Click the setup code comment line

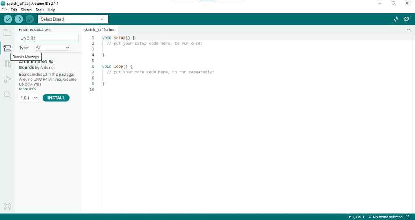tap(154, 44)
